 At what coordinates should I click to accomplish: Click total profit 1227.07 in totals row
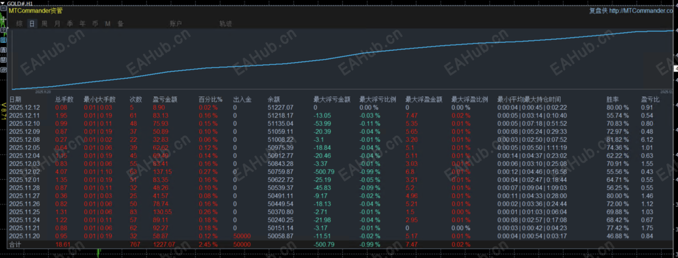click(x=164, y=244)
